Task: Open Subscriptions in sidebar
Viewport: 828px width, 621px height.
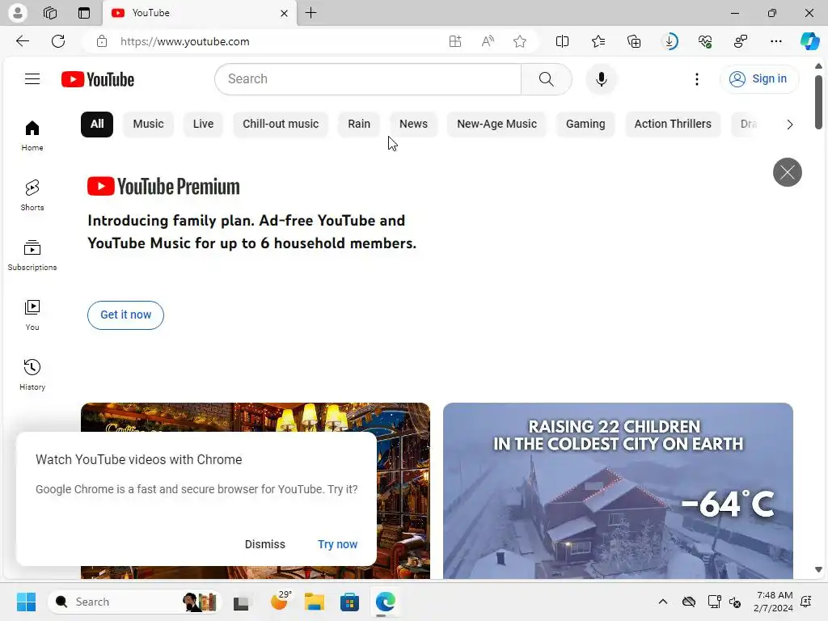Action: 32,255
